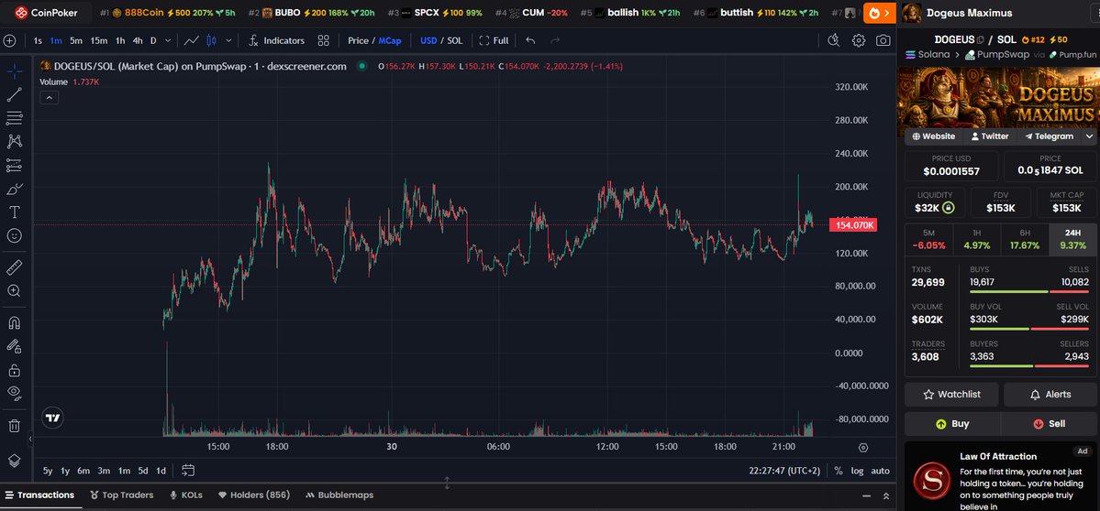This screenshot has width=1100, height=511.
Task: Select the 24H stats period
Action: 1073,239
